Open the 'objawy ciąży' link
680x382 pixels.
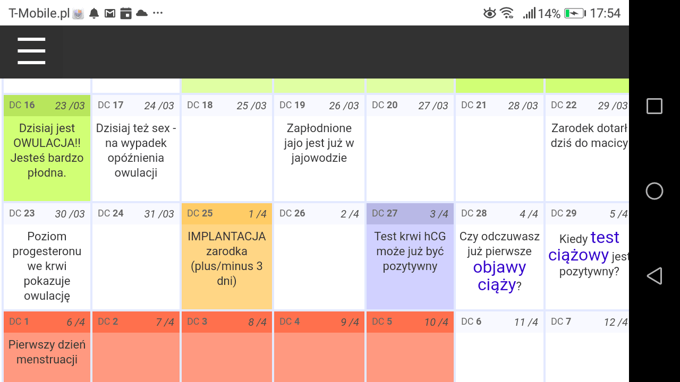(499, 276)
